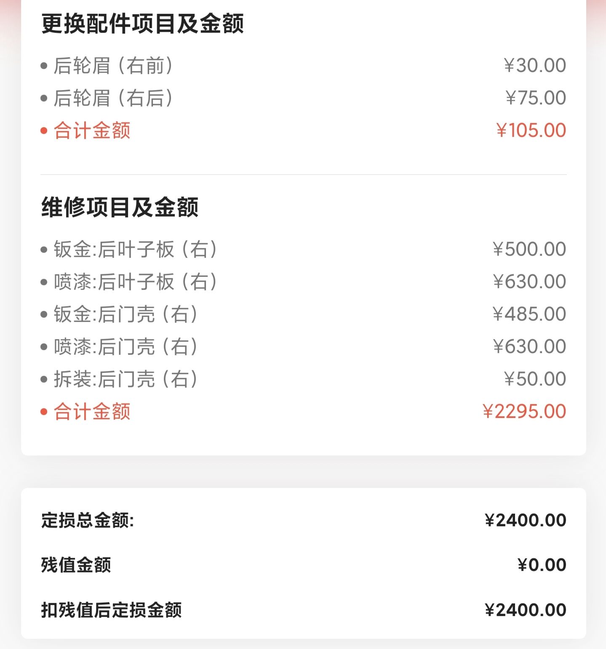Click the 维修项目及金额 section heading
The height and width of the screenshot is (649, 606).
pos(120,207)
